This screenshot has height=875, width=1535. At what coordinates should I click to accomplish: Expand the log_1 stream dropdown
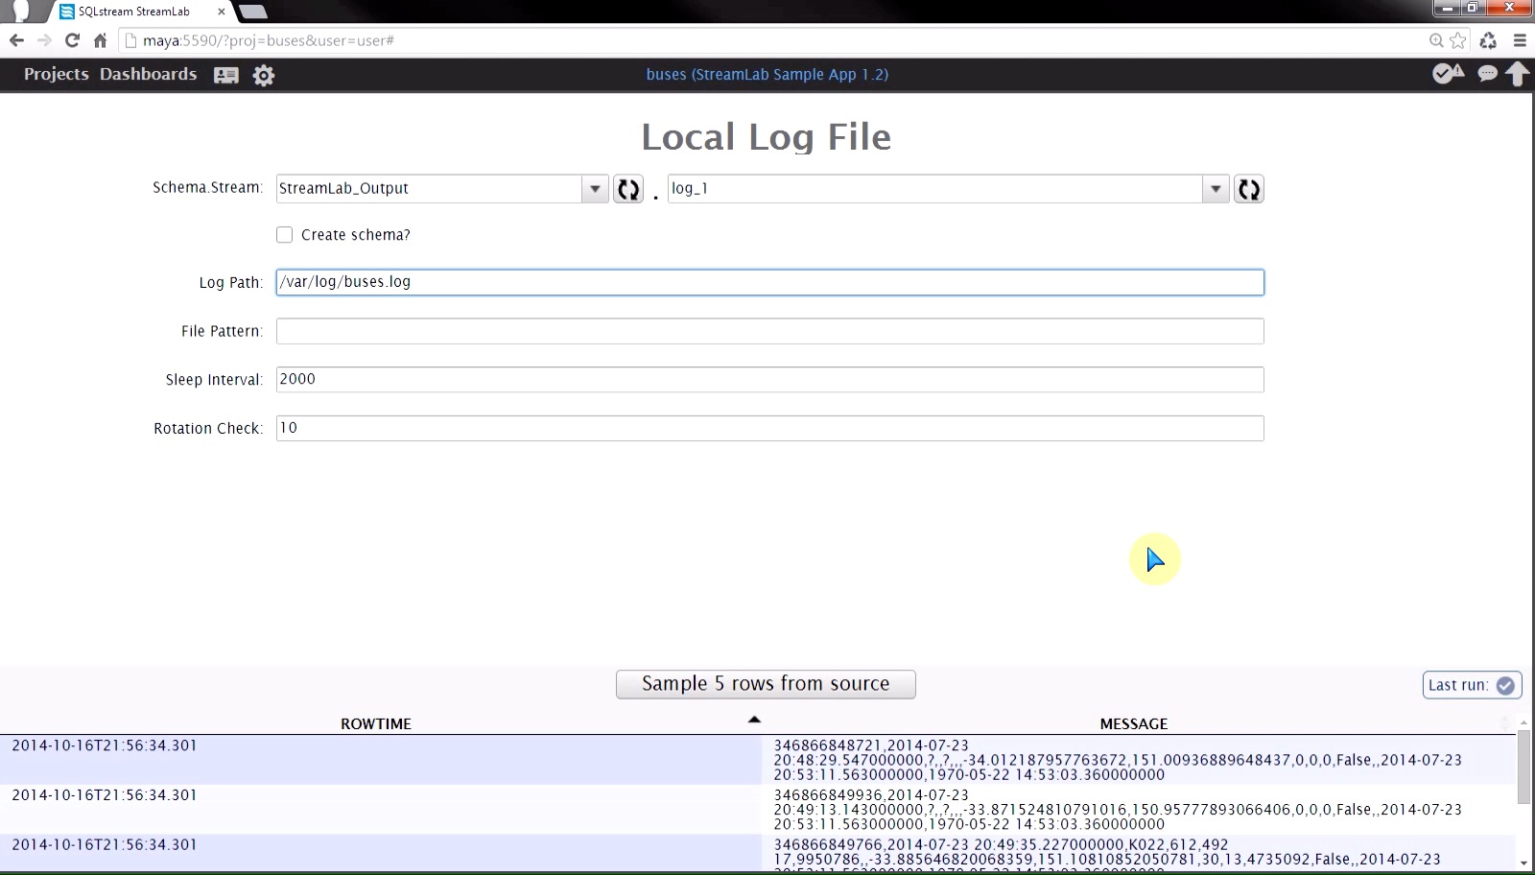coord(1216,189)
